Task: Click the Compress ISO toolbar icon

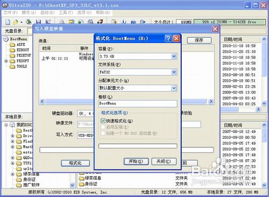Action: click(72, 22)
